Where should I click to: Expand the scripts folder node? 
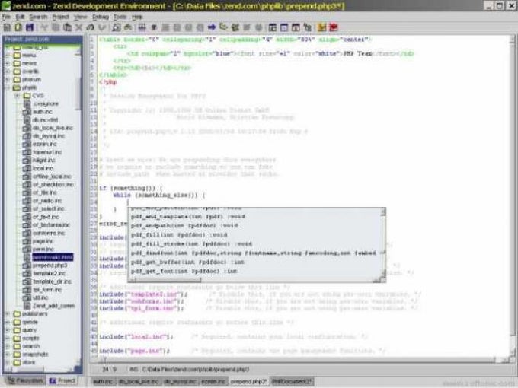8,339
